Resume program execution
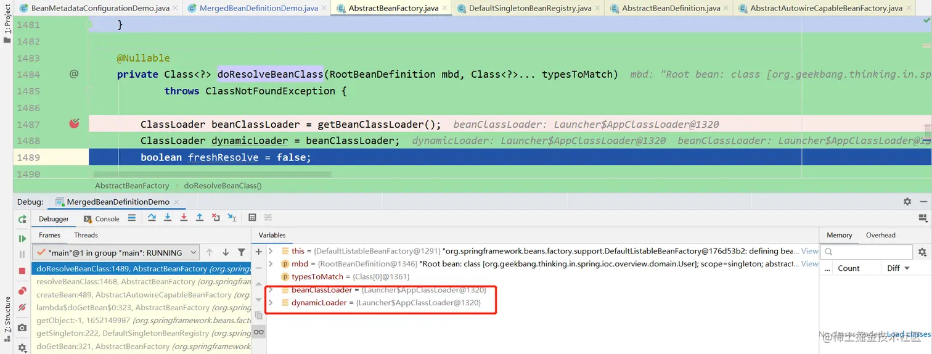 tap(22, 238)
